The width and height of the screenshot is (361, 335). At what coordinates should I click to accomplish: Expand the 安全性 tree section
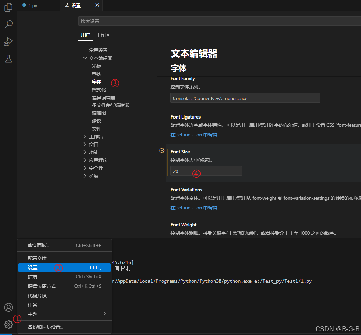tap(85, 168)
